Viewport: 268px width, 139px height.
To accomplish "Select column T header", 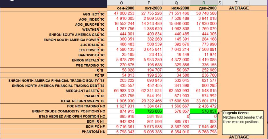I will coord(236,3).
